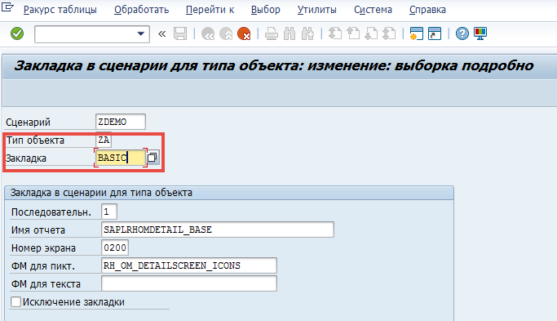Click the green Enter checkmark icon

pos(17,33)
